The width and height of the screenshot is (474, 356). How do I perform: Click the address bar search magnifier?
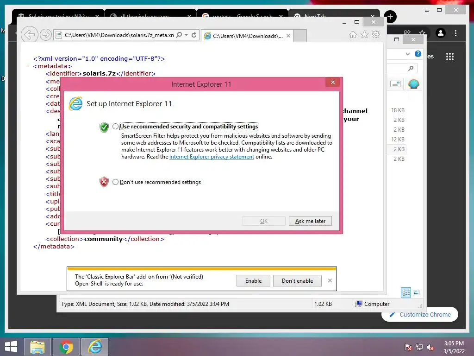click(x=179, y=35)
